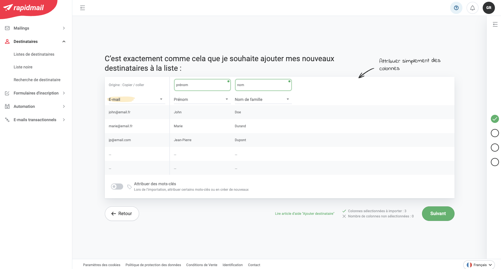Open the Nom de famille column dropdown

click(263, 99)
